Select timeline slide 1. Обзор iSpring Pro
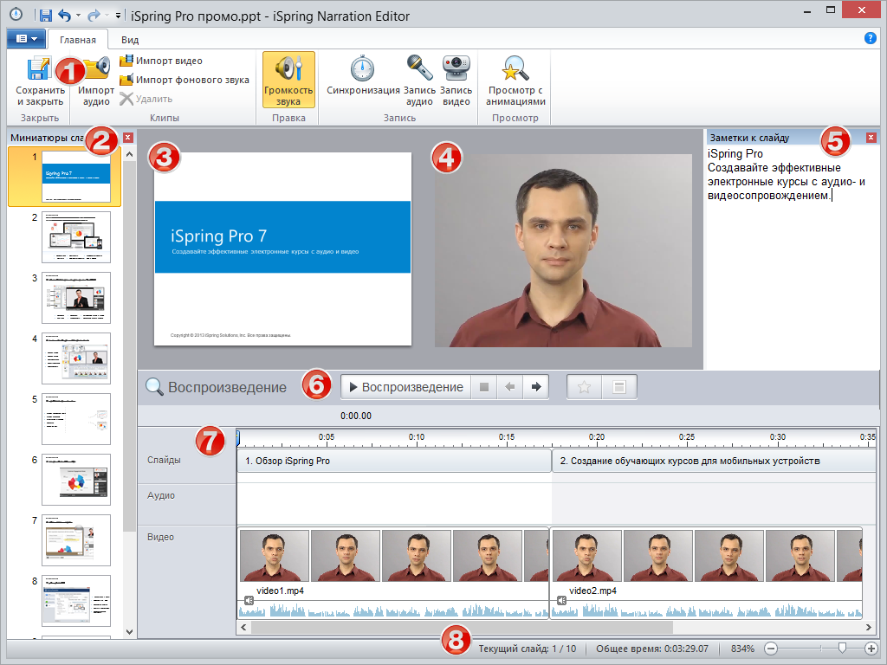This screenshot has width=887, height=665. [394, 461]
